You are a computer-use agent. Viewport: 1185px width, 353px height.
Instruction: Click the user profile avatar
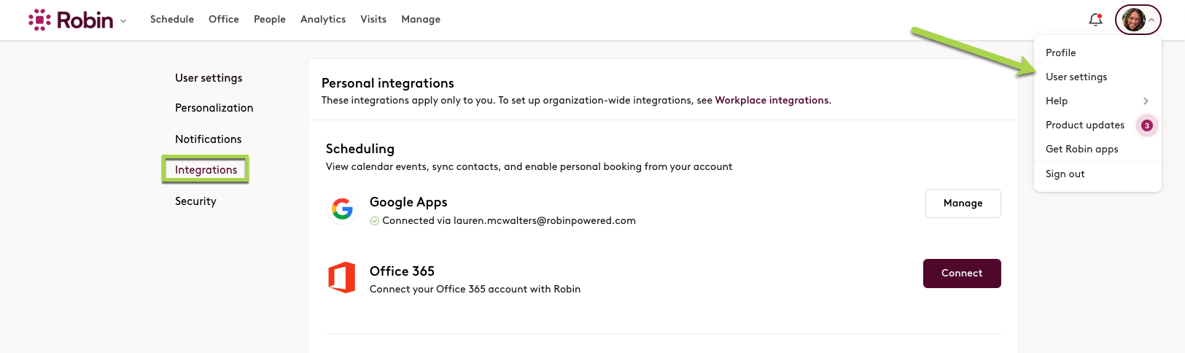coord(1133,20)
